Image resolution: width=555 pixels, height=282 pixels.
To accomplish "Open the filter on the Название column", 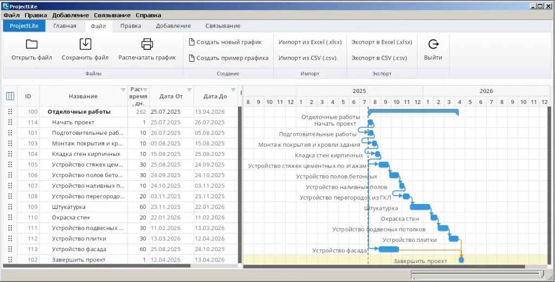I will [x=123, y=90].
